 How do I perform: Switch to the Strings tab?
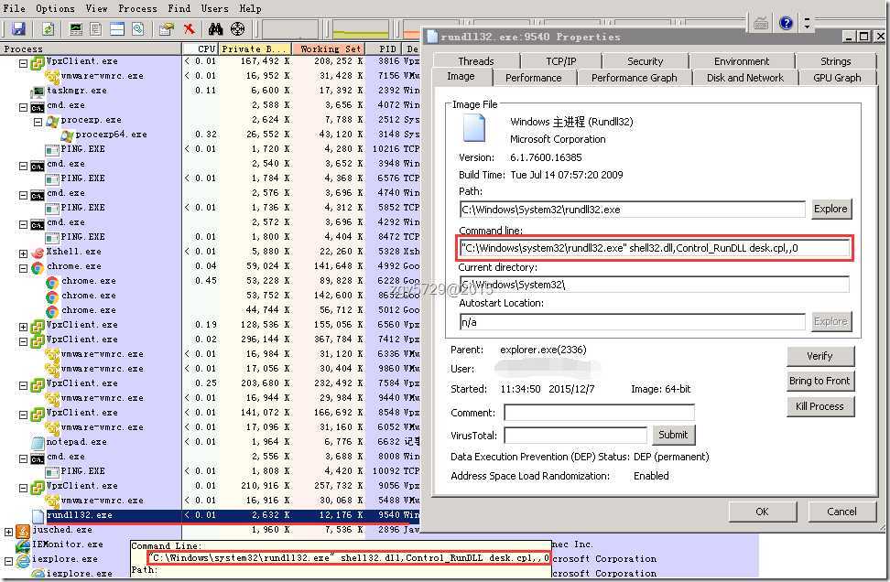[x=835, y=61]
